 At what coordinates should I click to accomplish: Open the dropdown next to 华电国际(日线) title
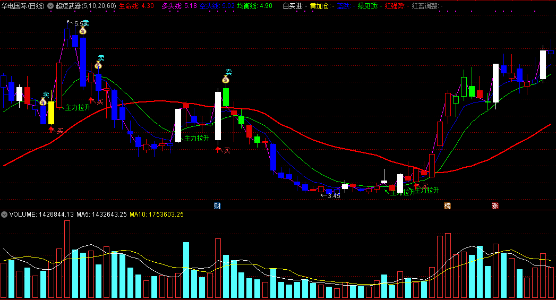[x=50, y=6]
